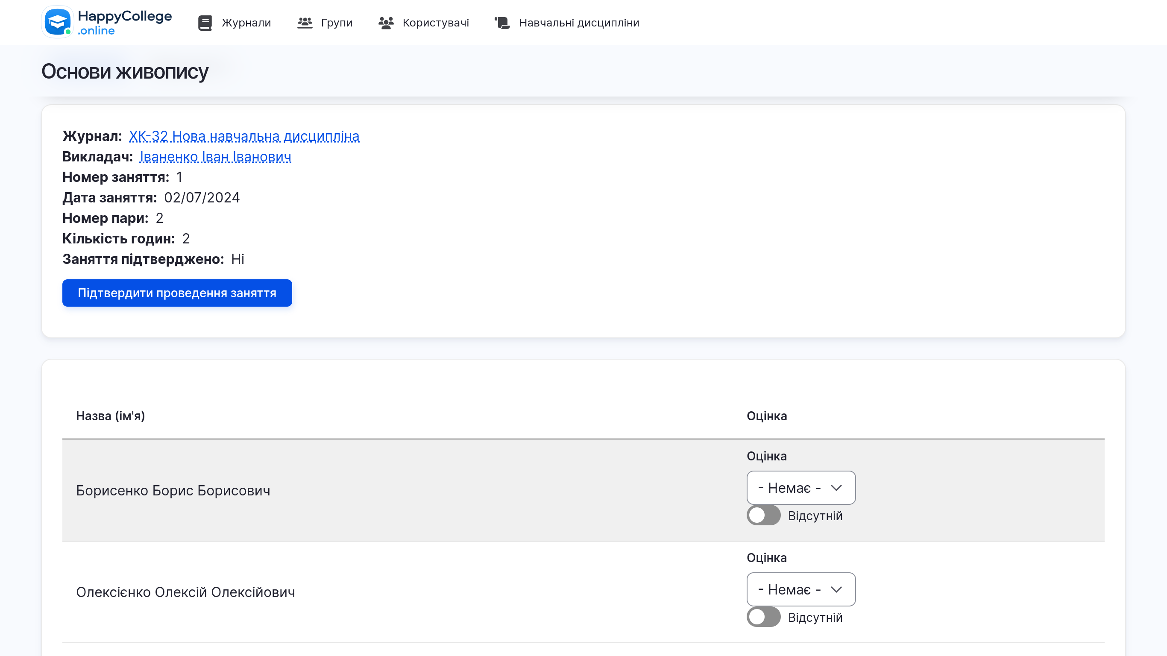The width and height of the screenshot is (1167, 656).
Task: Click the Назва (ім'я) column header
Action: (111, 416)
